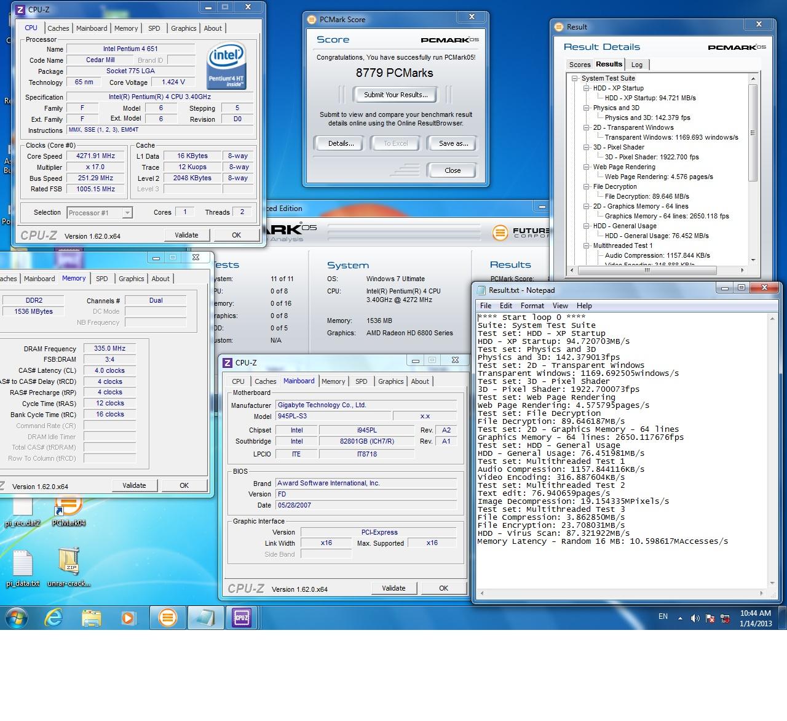
Task: Open the Notepad View menu
Action: pos(560,306)
